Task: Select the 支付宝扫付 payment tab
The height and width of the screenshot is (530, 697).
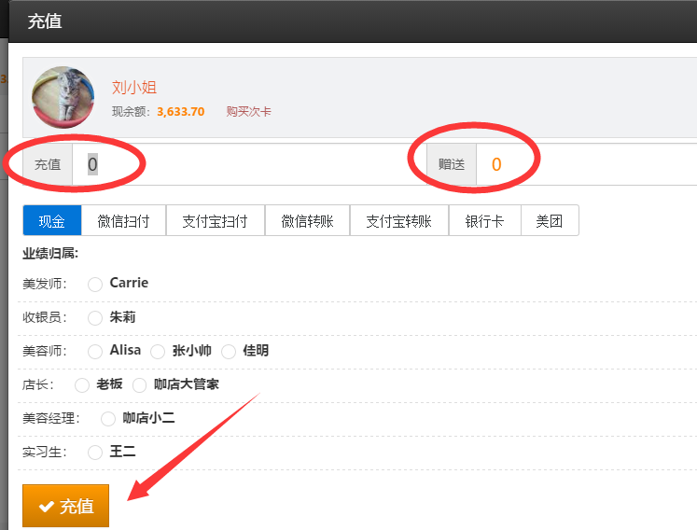Action: coord(216,220)
